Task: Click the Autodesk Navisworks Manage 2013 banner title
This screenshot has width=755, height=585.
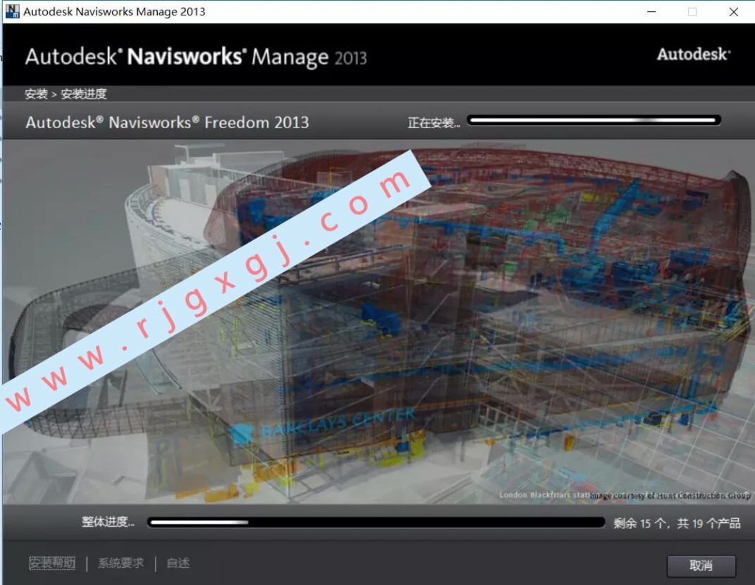Action: click(196, 57)
